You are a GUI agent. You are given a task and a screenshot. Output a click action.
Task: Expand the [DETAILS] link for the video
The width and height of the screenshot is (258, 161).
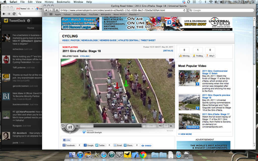pos(168,51)
